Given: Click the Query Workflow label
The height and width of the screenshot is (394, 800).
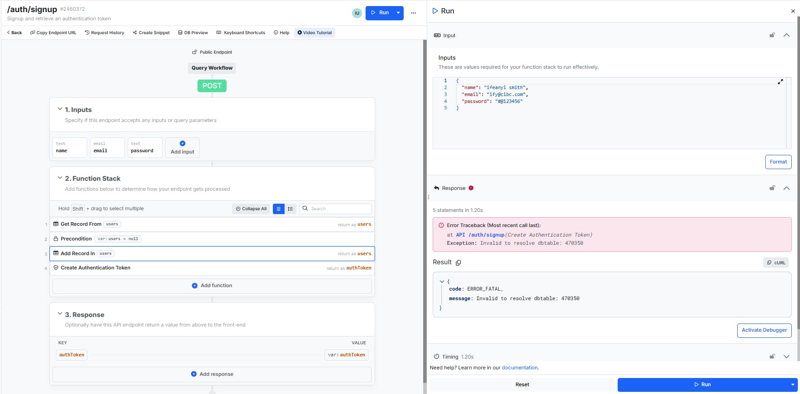Looking at the screenshot, I should pyautogui.click(x=212, y=68).
